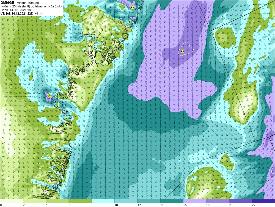The width and height of the screenshot is (275, 207).
Task: Click the legend scale value 16
Action: click(x=185, y=205)
